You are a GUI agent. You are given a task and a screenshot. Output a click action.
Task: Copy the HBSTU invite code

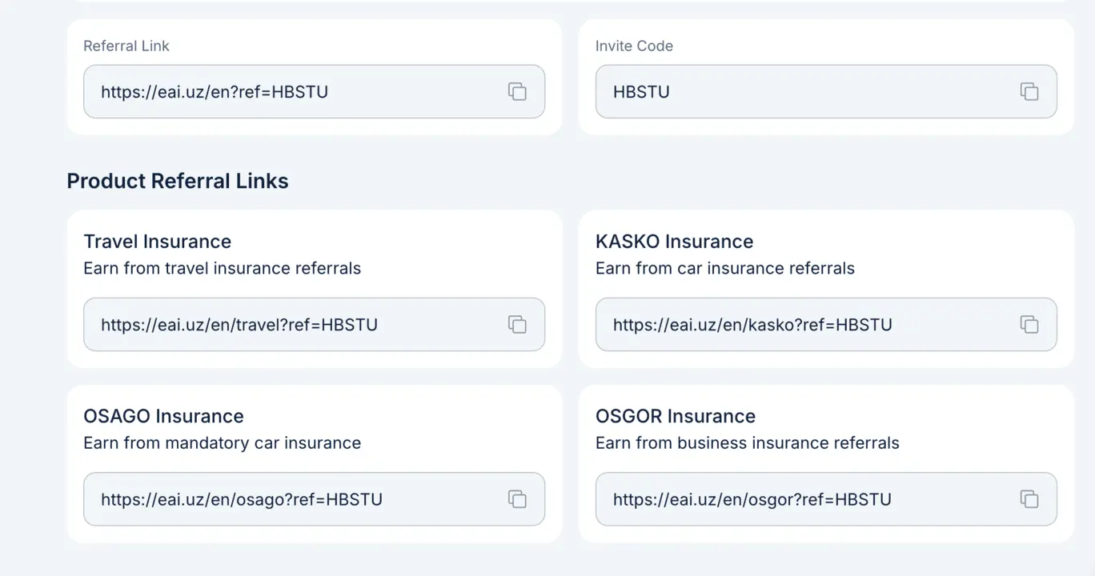pos(1029,91)
